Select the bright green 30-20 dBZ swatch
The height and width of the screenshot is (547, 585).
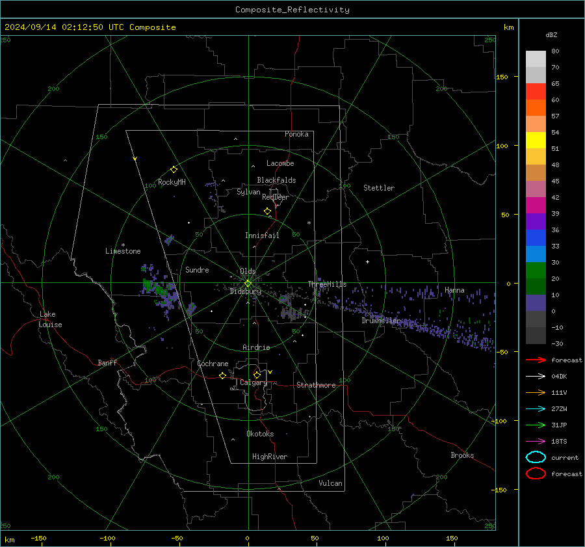tap(536, 271)
